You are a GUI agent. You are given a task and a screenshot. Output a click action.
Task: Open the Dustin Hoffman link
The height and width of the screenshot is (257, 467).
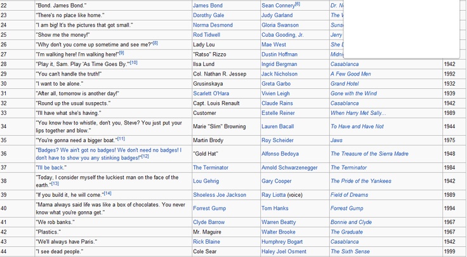click(x=279, y=55)
